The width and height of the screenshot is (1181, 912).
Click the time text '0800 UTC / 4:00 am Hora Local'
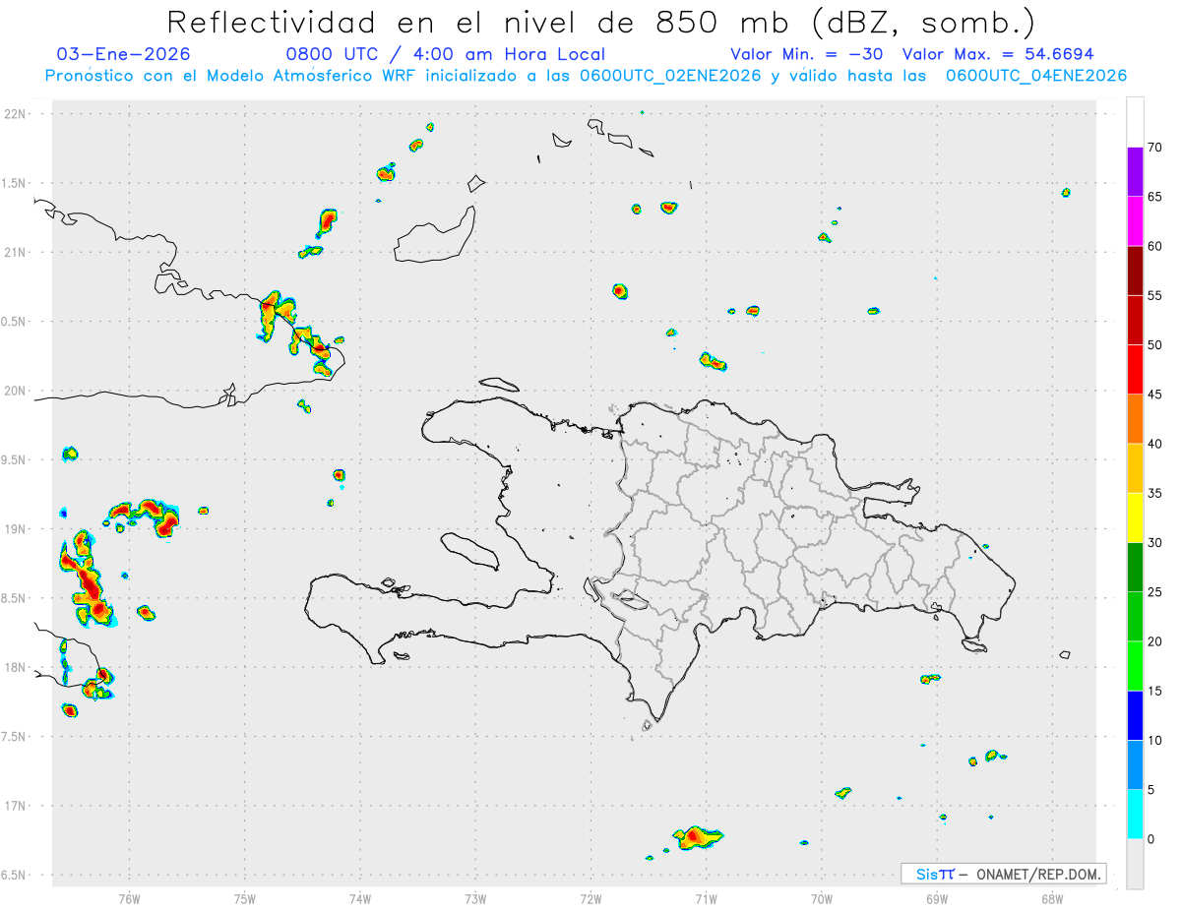pos(445,54)
